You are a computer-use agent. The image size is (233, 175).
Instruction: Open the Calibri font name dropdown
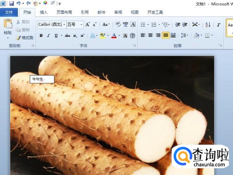point(64,25)
